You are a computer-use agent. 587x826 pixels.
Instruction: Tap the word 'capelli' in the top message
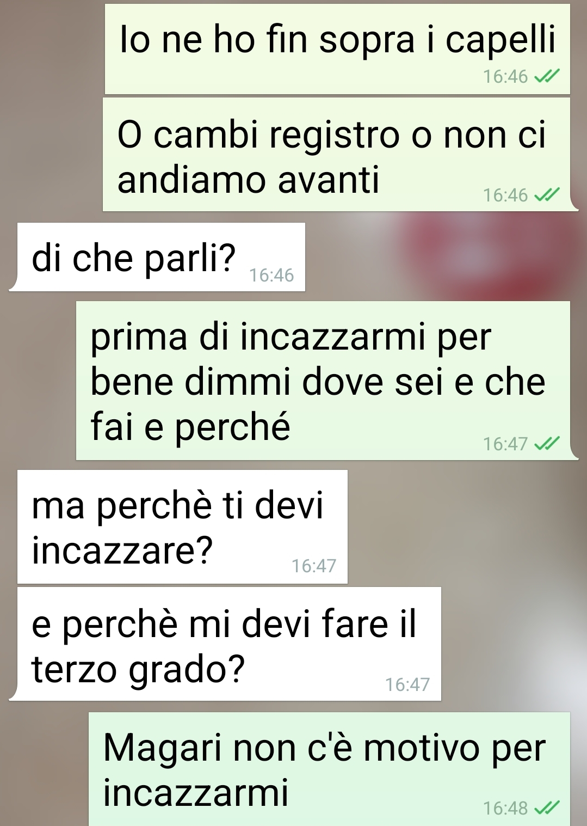coord(501,41)
